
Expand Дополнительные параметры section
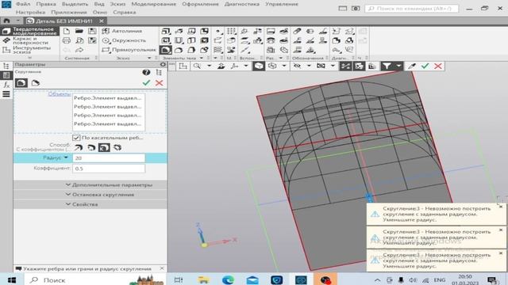click(90, 184)
